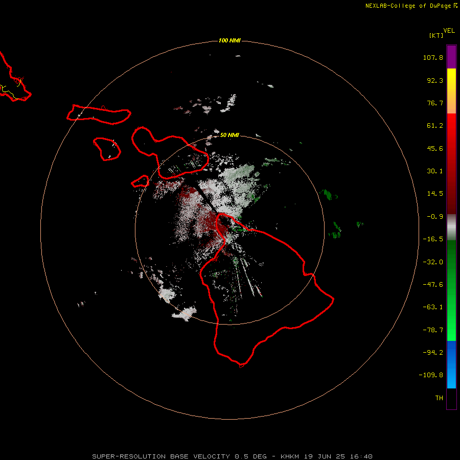Click the 107.8 legend value
This screenshot has height=460, width=460.
coord(433,57)
